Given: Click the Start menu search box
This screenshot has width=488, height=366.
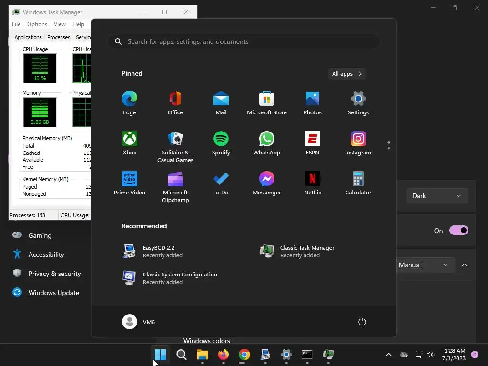Looking at the screenshot, I should (244, 41).
